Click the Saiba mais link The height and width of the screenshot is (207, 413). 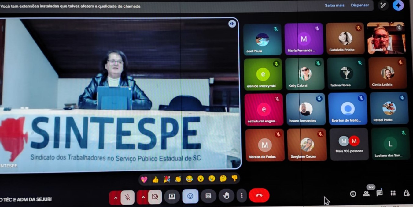point(334,5)
